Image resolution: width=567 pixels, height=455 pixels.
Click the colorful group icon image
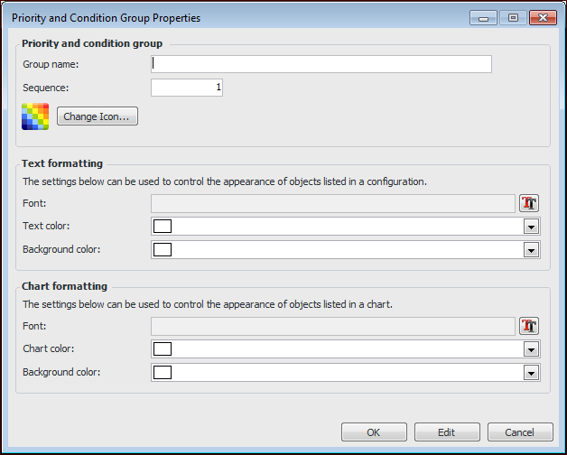[x=35, y=117]
